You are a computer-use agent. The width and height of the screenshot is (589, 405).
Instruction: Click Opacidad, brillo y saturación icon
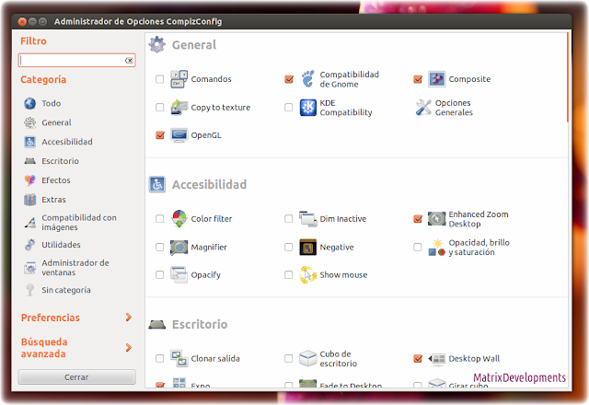tap(437, 248)
